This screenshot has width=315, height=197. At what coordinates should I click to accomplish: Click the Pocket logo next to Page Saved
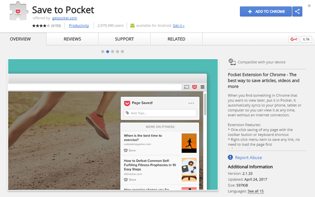coord(127,103)
